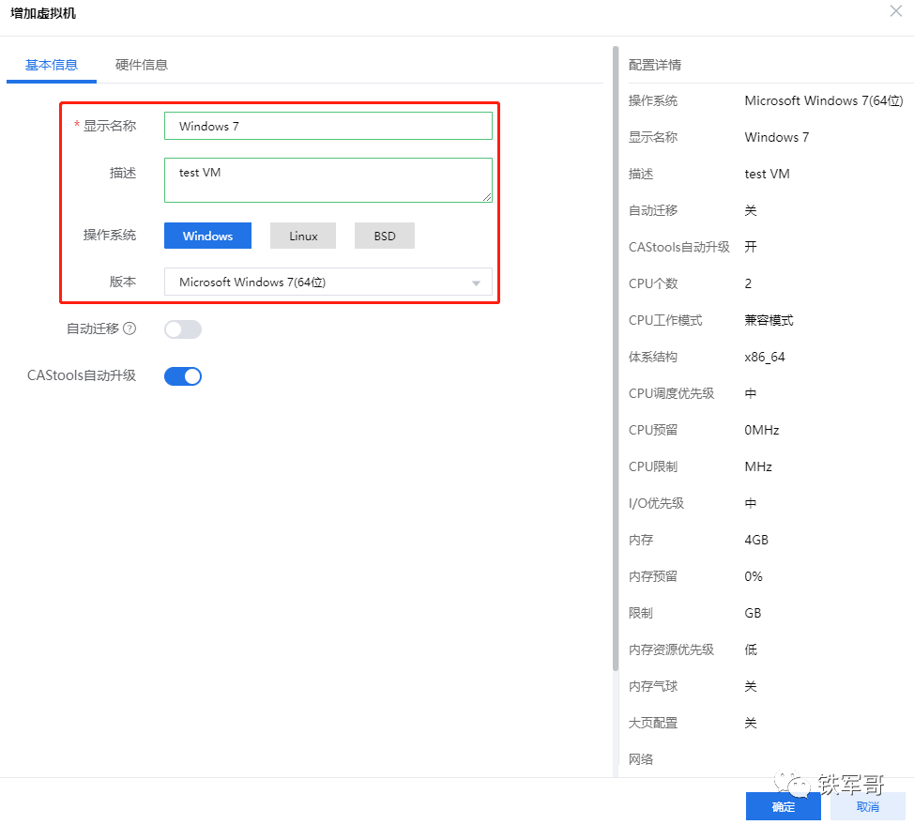Click the X to close the dialog
Image resolution: width=914 pixels, height=825 pixels.
[896, 11]
